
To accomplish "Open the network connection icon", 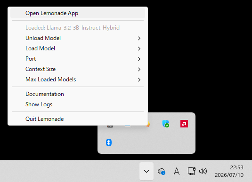I will [192, 171].
